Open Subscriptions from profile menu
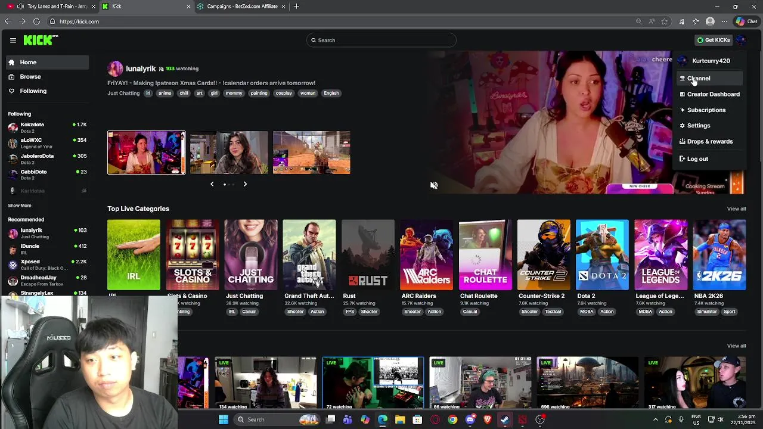This screenshot has height=429, width=763. coord(709,110)
